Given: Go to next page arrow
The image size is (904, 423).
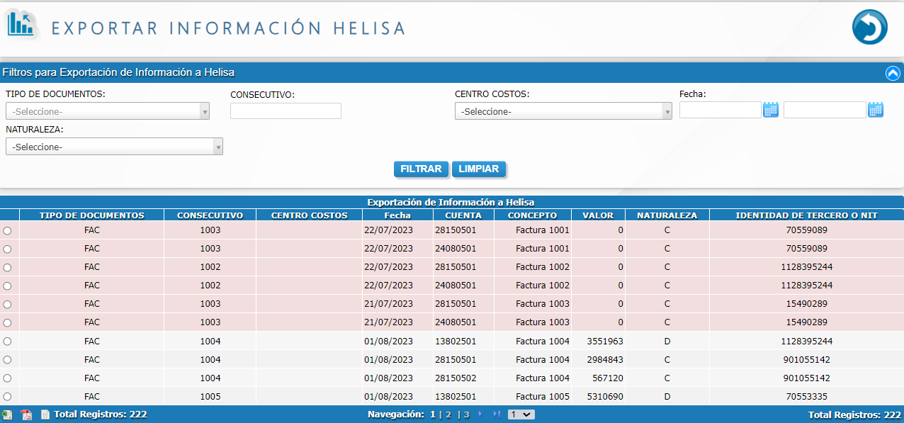Looking at the screenshot, I should (480, 414).
